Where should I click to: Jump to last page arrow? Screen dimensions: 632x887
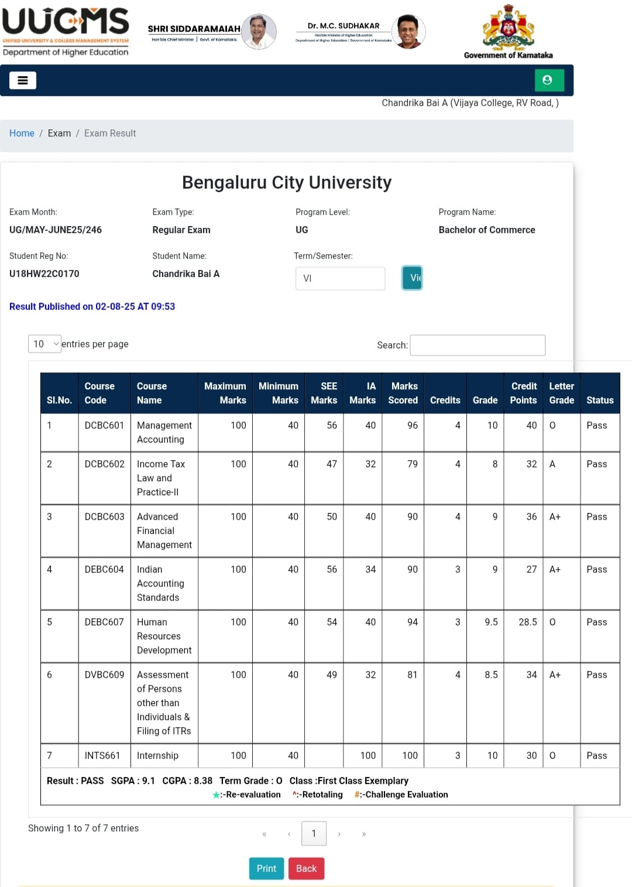[364, 834]
